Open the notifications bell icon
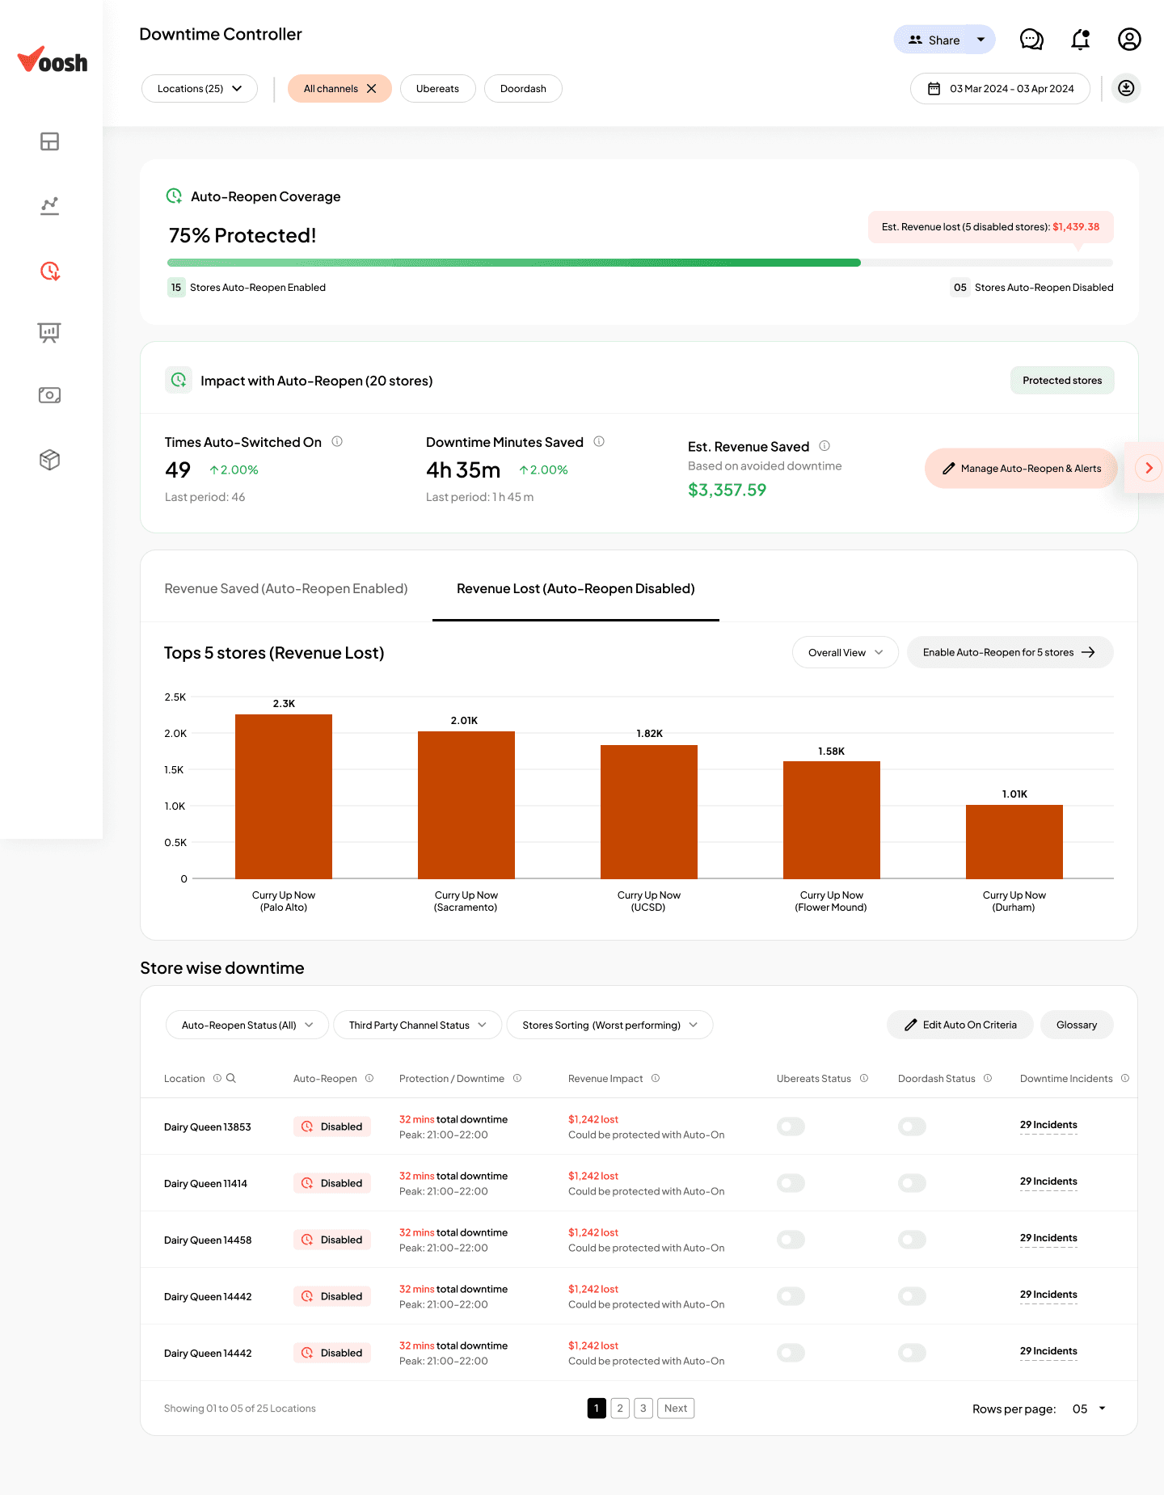This screenshot has height=1495, width=1164. 1081,40
